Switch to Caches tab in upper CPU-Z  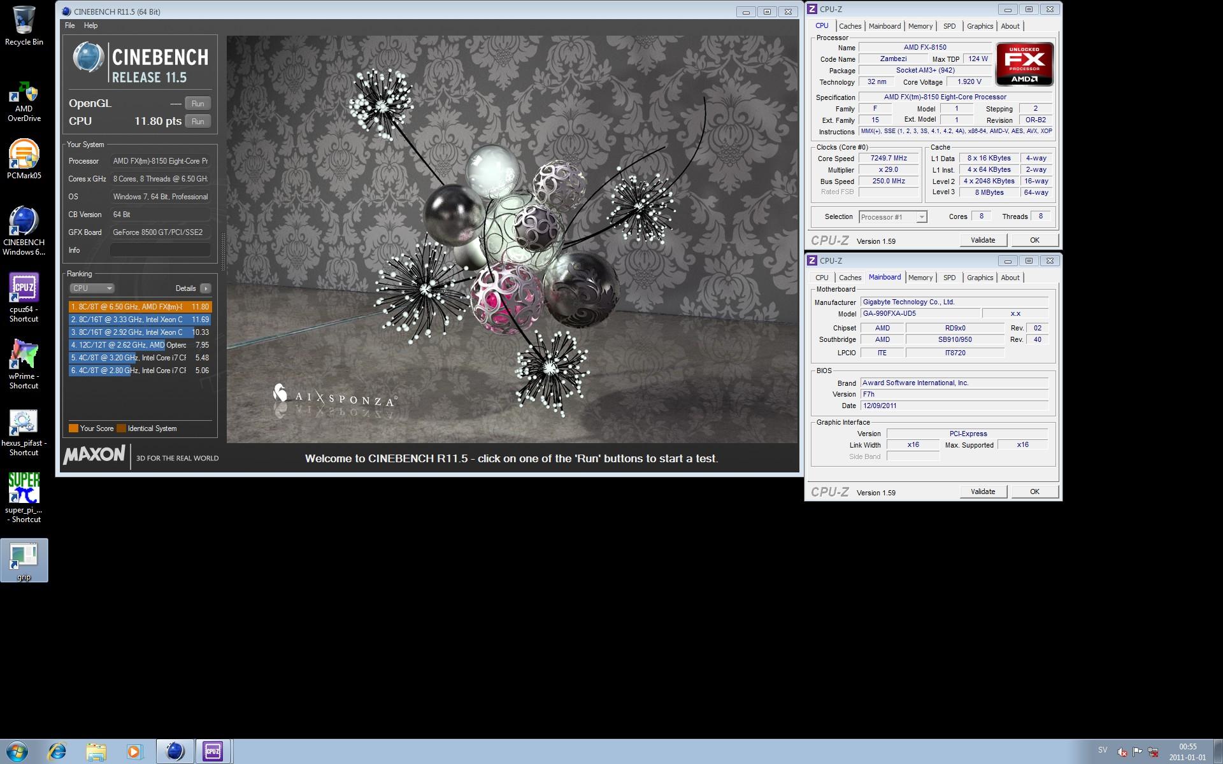coord(850,26)
